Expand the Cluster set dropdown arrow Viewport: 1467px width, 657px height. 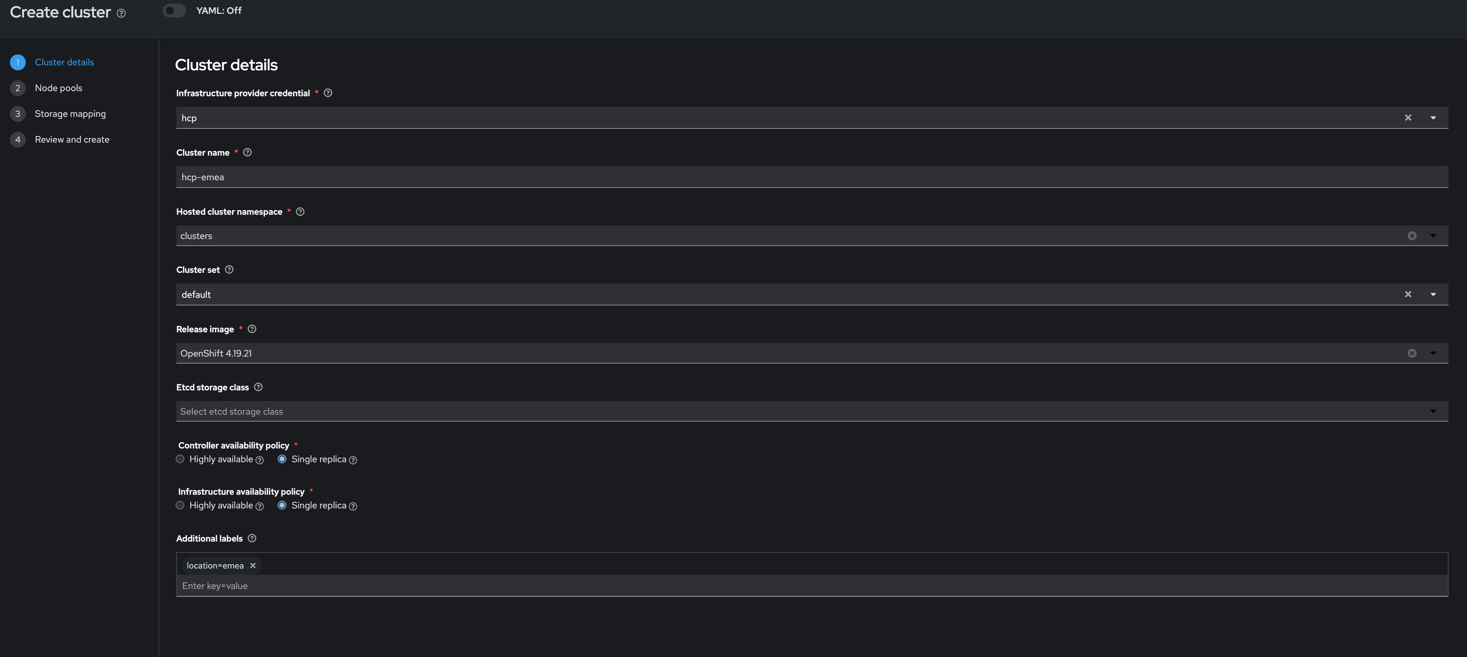tap(1433, 294)
